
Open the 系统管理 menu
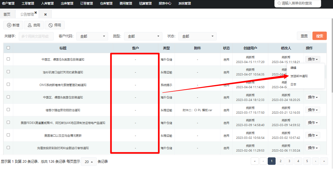click(185, 4)
